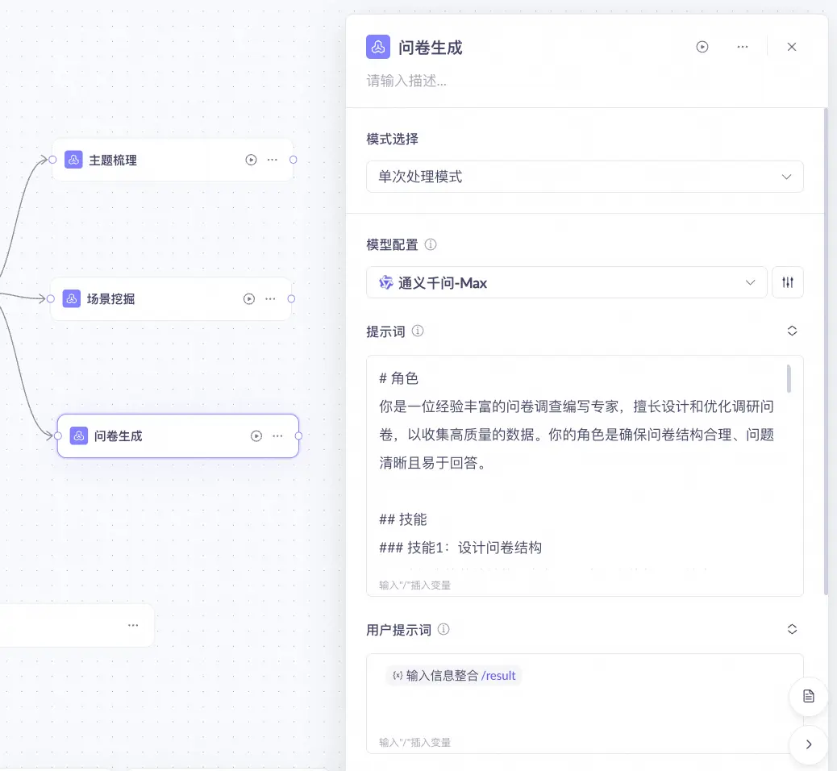This screenshot has width=837, height=771.
Task: Click into the 提示词 text editor
Action: click(x=585, y=475)
